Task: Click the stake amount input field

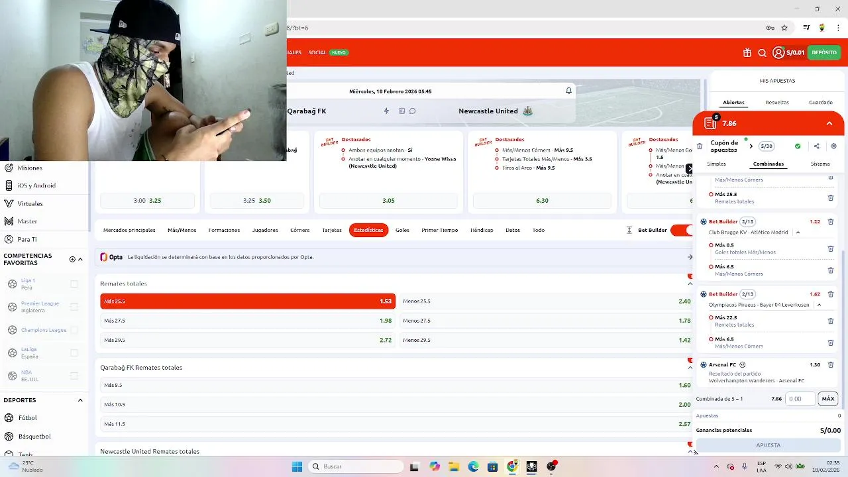Action: [x=800, y=399]
